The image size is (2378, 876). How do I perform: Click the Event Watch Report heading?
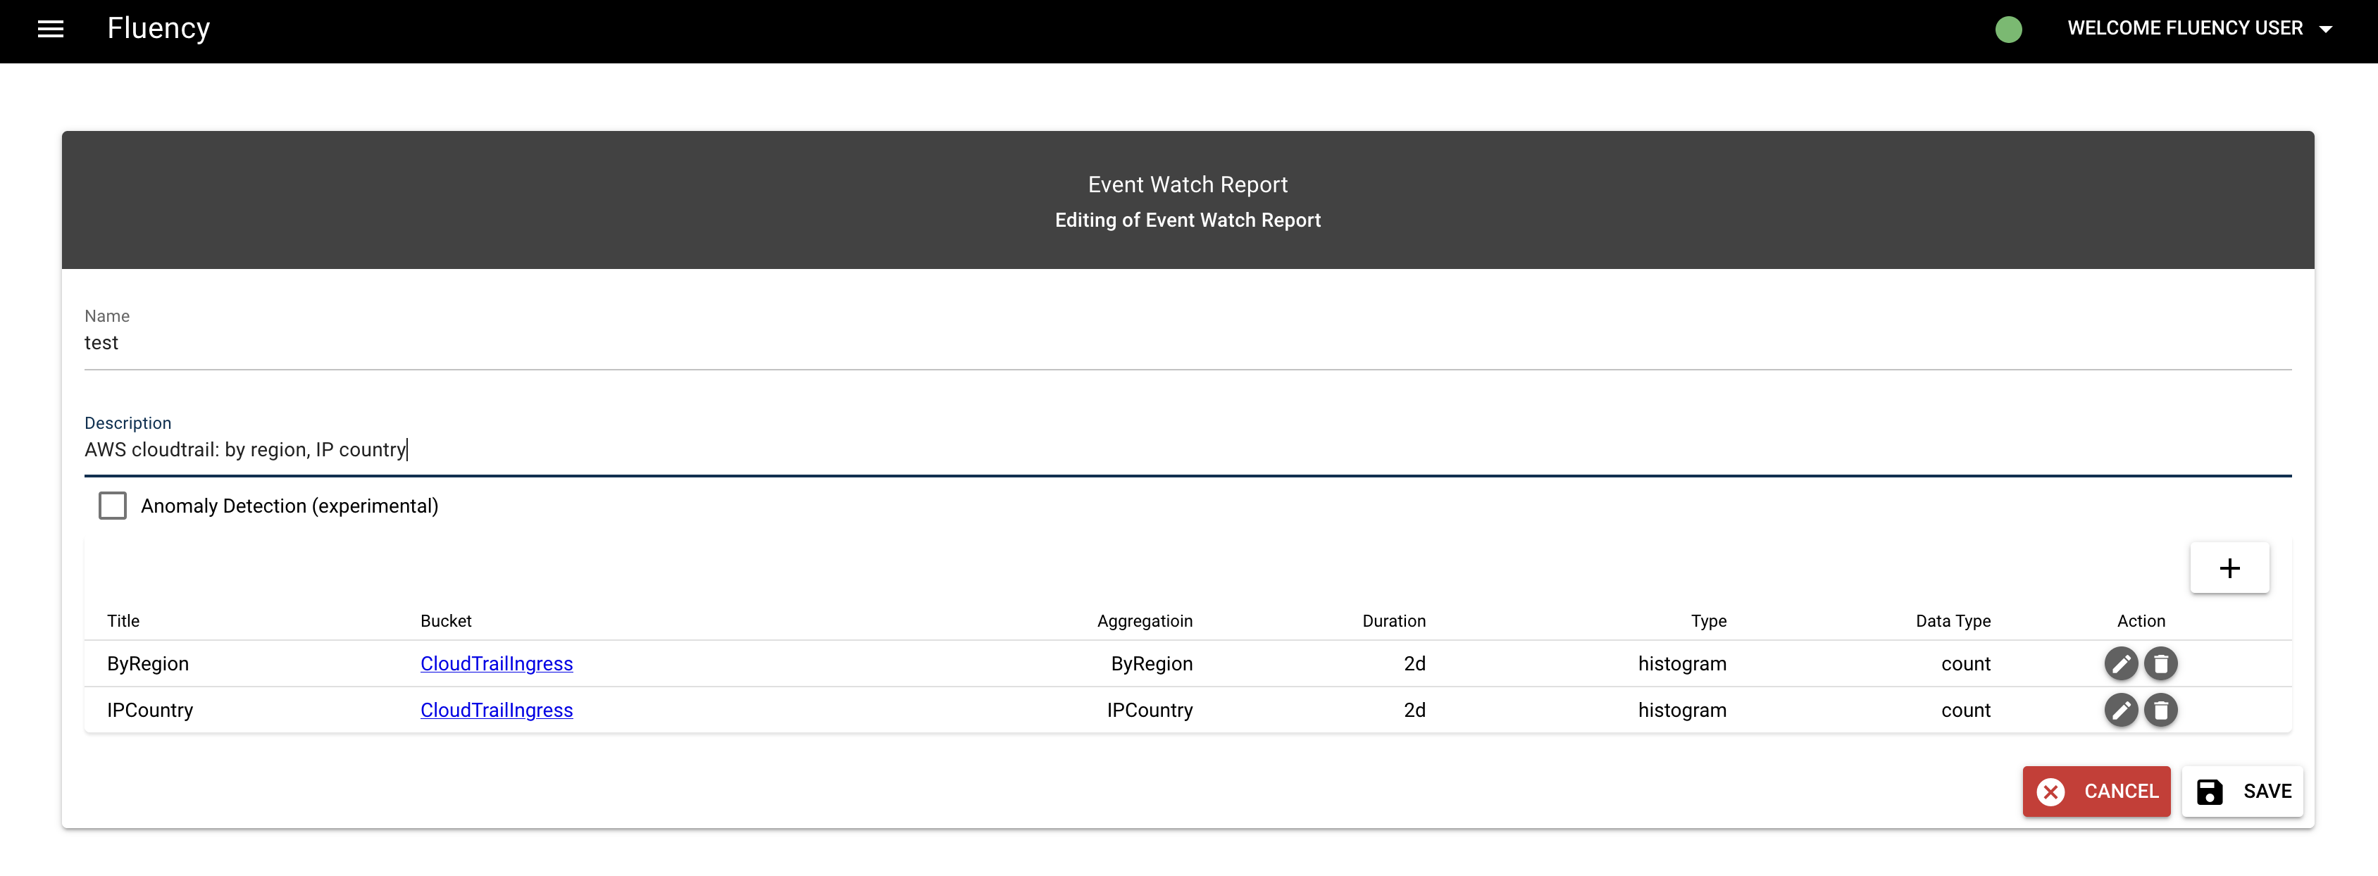[x=1187, y=184]
